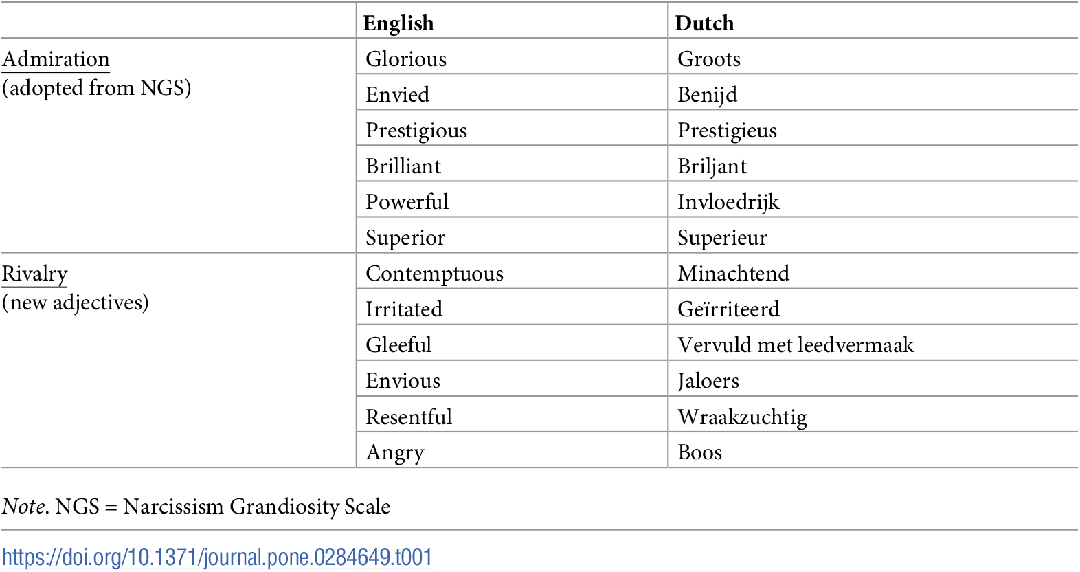Image resolution: width=1080 pixels, height=572 pixels.
Task: Select the English column header
Action: click(398, 23)
